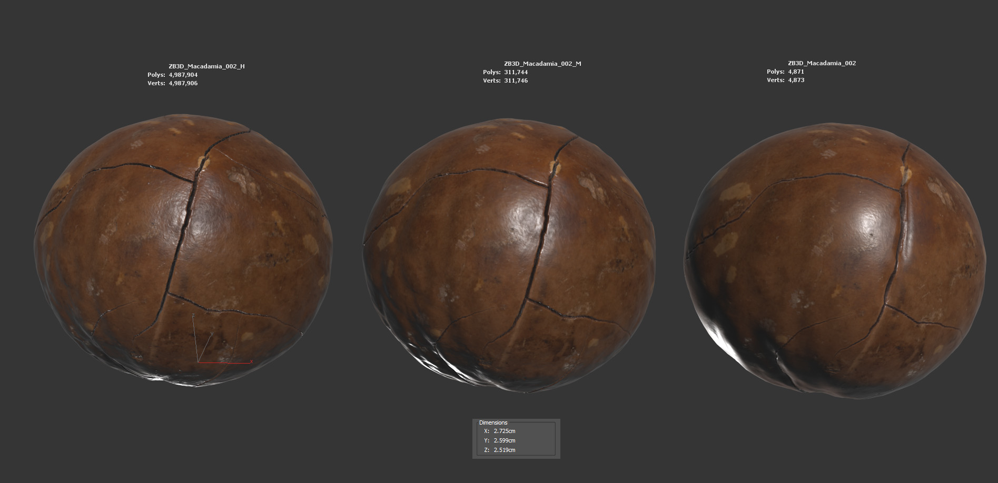Click the ZB3D_Macadamia_002 low-poly name label

click(822, 63)
